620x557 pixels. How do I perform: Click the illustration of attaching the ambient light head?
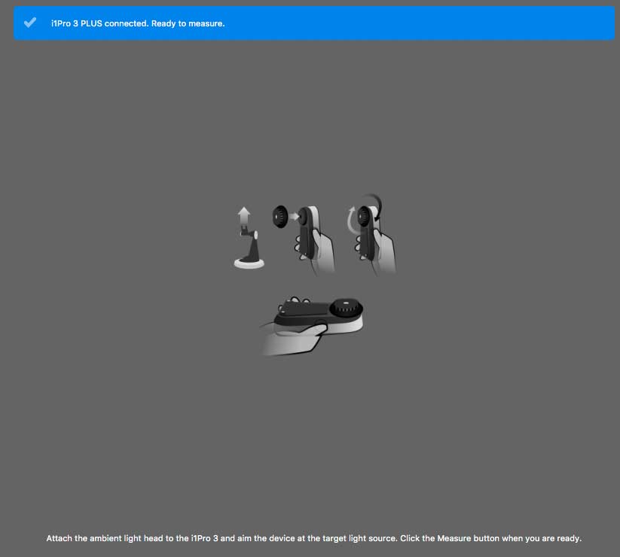point(304,239)
